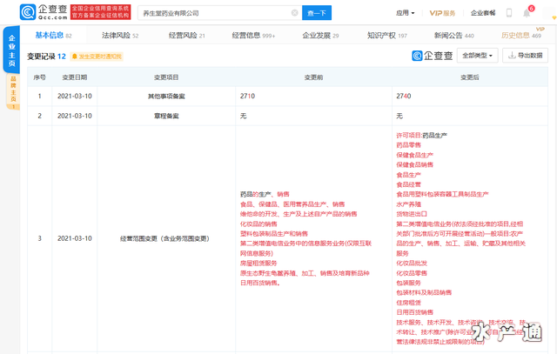Click the 水产养殖 line
The image size is (557, 354).
[408, 204]
